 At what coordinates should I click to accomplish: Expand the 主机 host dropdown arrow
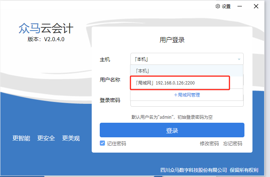(239, 59)
